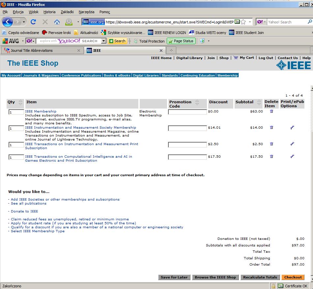This screenshot has height=289, width=313.
Task: Click the page vertical scrollbar
Action: pos(312,183)
